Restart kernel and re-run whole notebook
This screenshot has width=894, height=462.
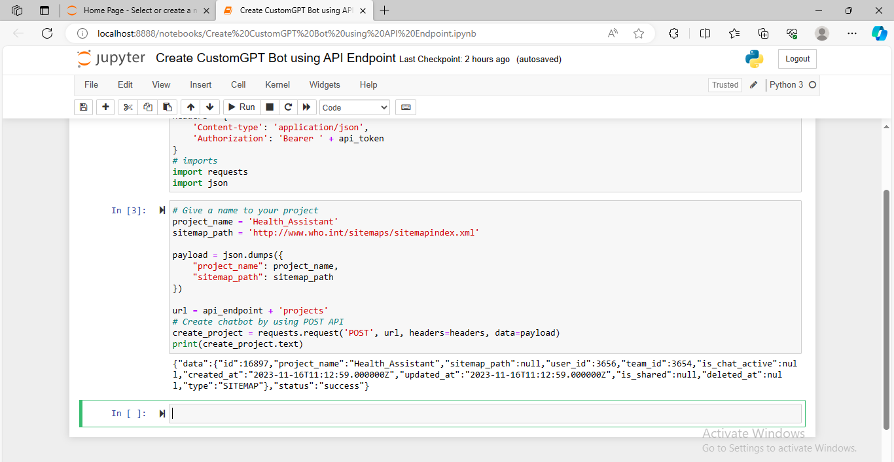306,107
